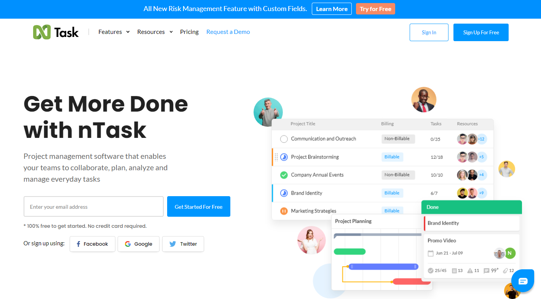This screenshot has width=541, height=299.
Task: Open the Pricing page
Action: coord(189,32)
